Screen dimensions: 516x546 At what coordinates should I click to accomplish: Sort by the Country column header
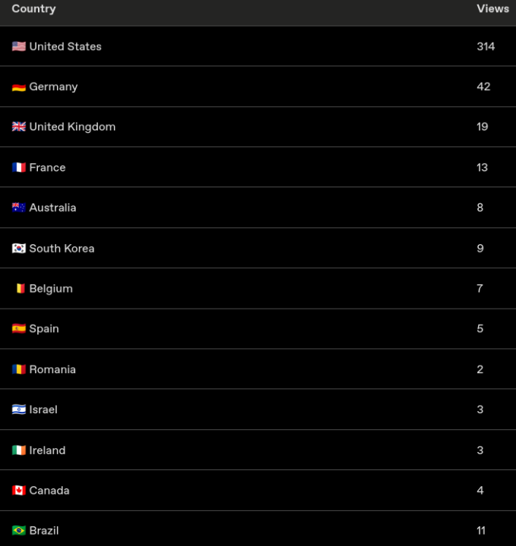33,9
